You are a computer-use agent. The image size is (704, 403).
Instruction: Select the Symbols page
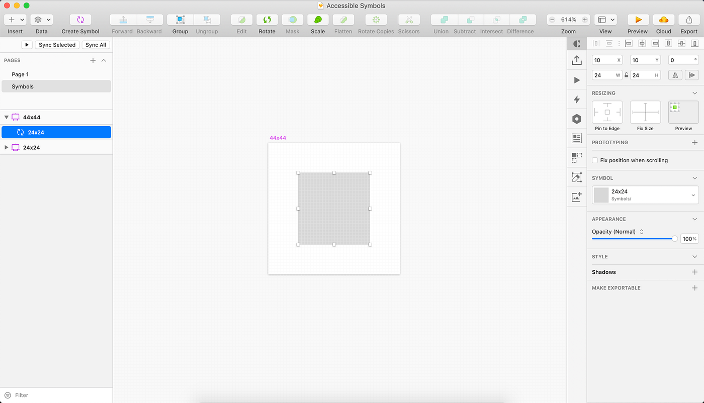click(23, 86)
